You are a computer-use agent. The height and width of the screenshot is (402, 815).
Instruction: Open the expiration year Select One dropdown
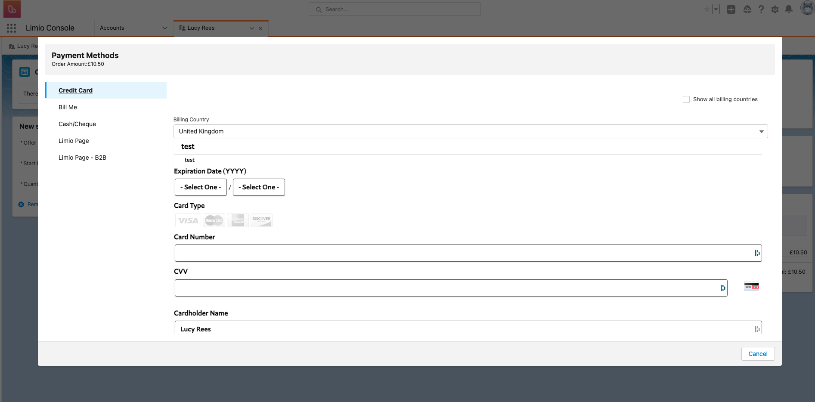click(259, 187)
